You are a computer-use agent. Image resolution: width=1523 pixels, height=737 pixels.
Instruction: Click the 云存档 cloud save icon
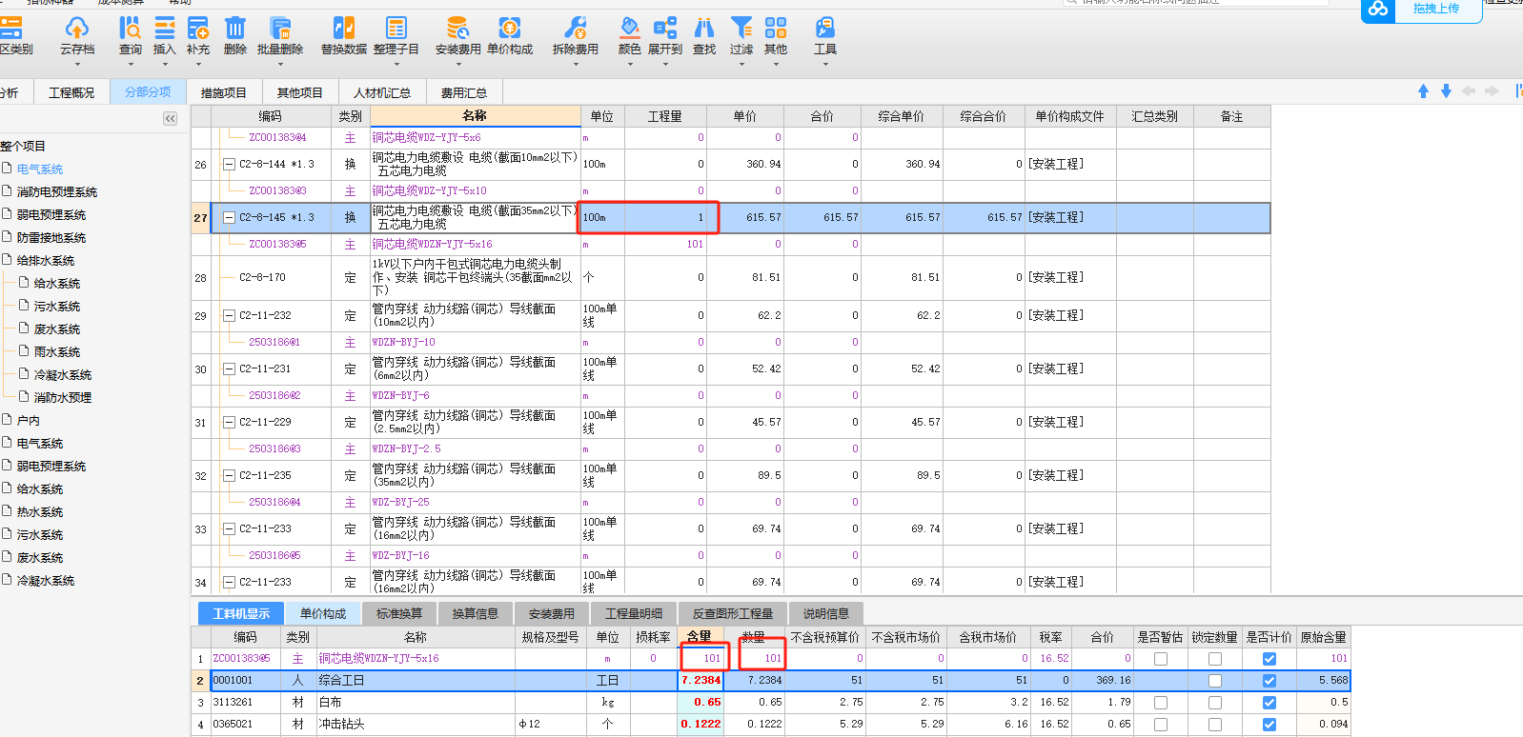coord(77,28)
